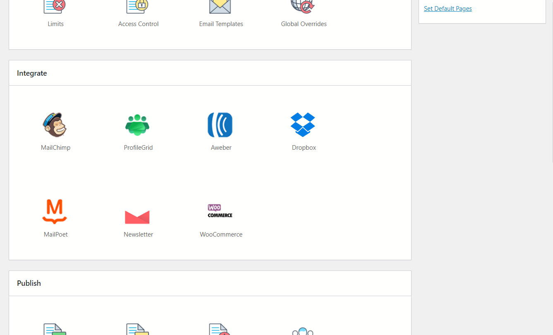The height and width of the screenshot is (335, 553).
Task: Click the WooCommerce text label
Action: [x=221, y=234]
